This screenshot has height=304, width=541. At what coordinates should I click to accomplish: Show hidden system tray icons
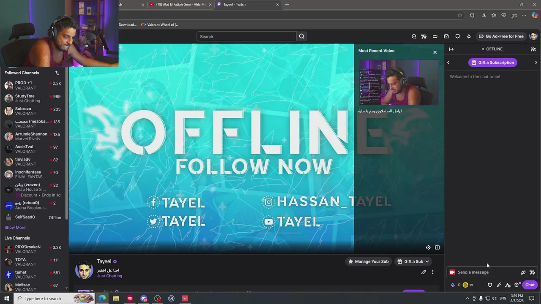(467, 299)
